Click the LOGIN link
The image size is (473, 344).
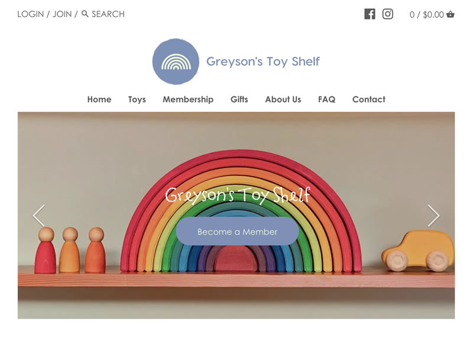click(31, 14)
